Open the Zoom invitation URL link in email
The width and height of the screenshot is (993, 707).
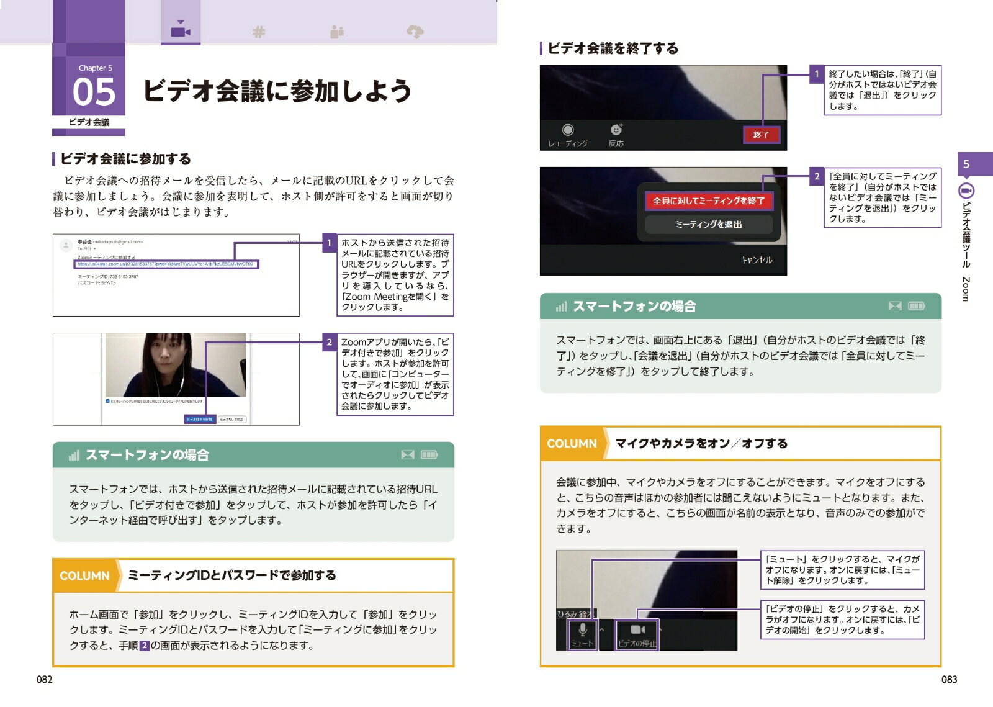coord(165,264)
